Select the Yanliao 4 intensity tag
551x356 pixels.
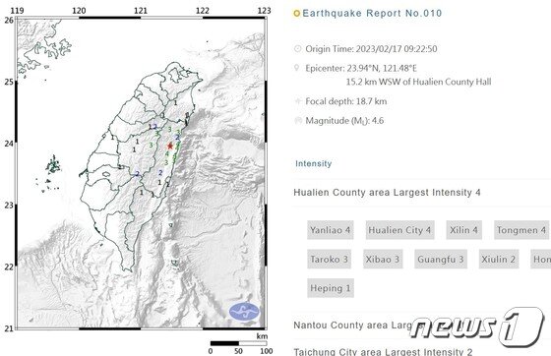[330, 230]
